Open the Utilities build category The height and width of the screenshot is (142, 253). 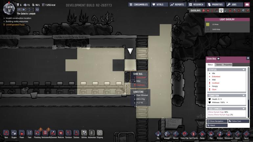[x=84, y=133]
